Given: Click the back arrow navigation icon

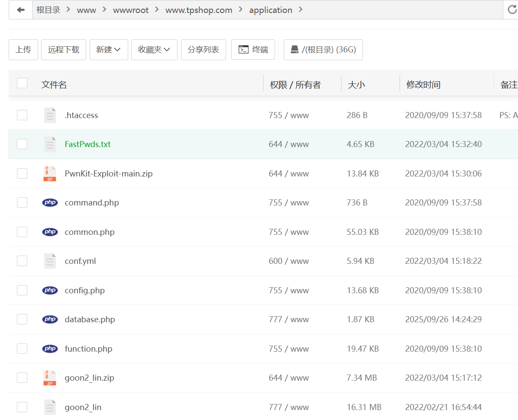Looking at the screenshot, I should tap(20, 10).
